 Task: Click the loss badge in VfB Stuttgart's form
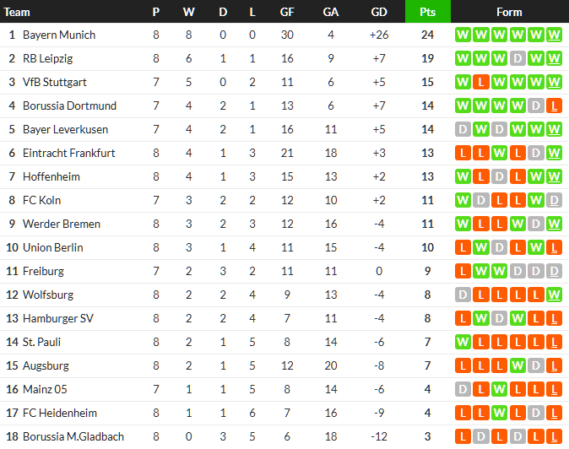pos(480,82)
